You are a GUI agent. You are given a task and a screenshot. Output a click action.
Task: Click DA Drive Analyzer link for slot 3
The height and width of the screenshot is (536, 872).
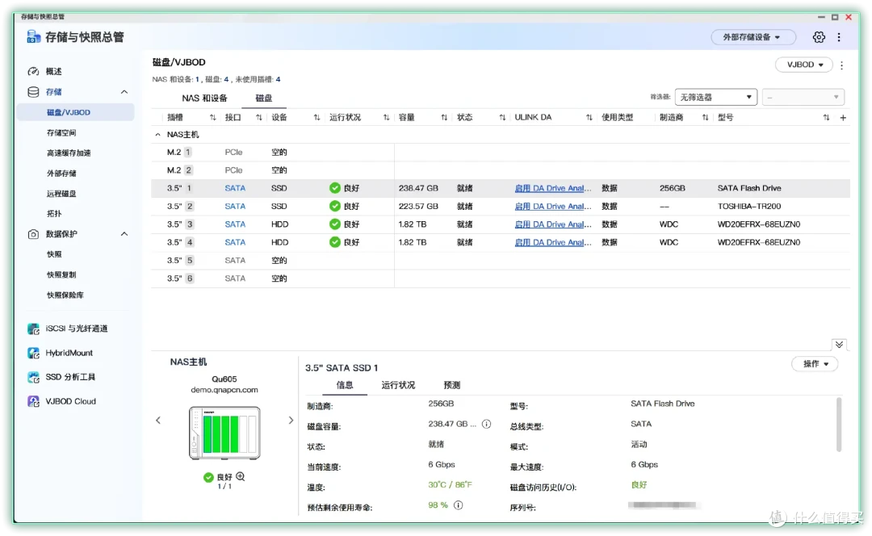click(x=553, y=224)
